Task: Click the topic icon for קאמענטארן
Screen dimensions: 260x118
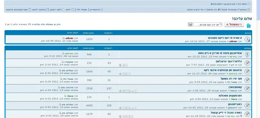Action: click(248, 89)
